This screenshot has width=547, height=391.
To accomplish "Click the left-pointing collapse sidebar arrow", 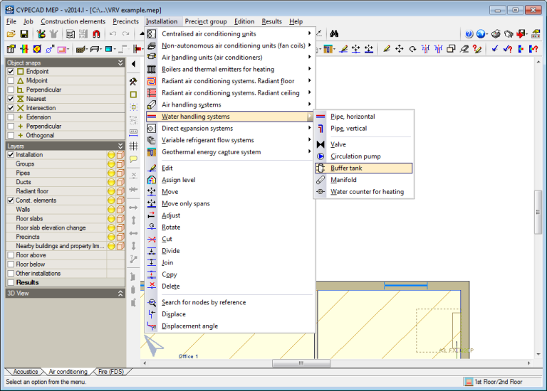I will [x=133, y=64].
